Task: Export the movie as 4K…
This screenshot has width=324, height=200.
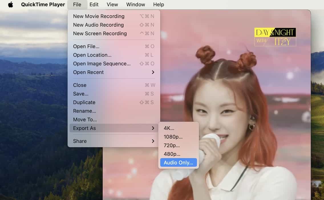Action: [169, 128]
